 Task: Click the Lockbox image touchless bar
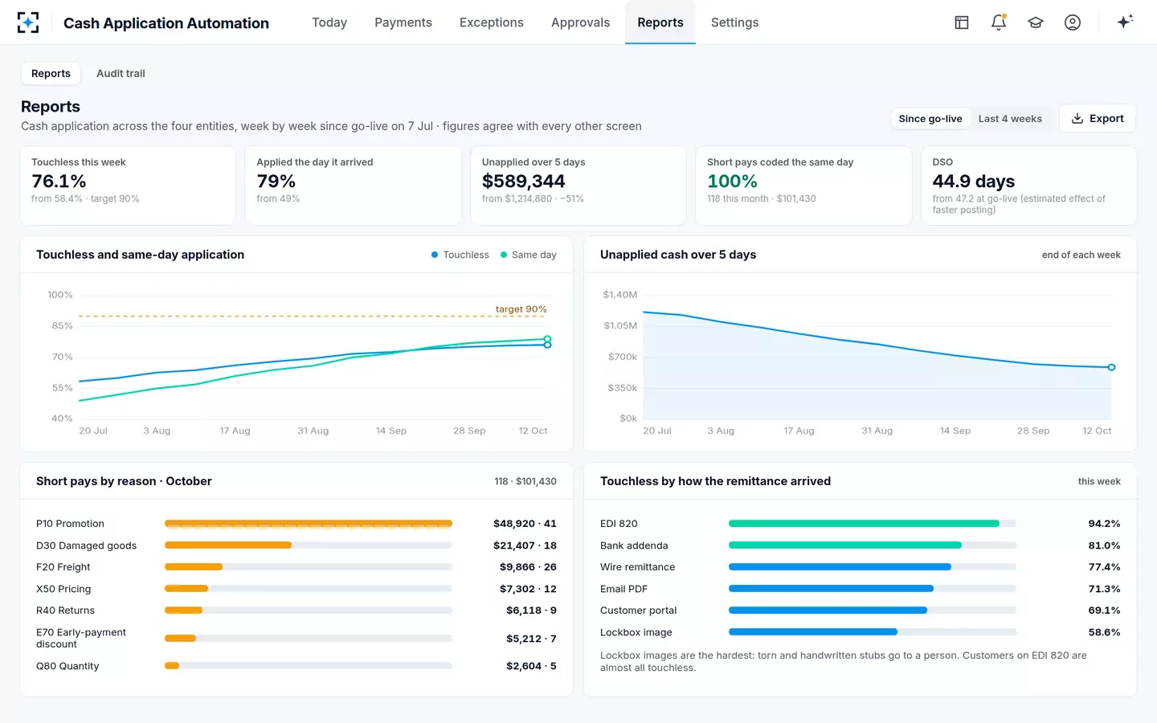[x=873, y=632]
